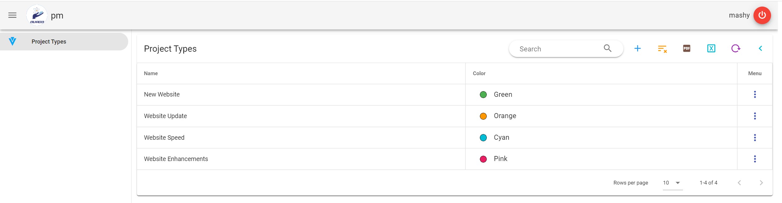Screen dimensions: 782x203
Task: Open menu for New Website row
Action: pos(755,94)
